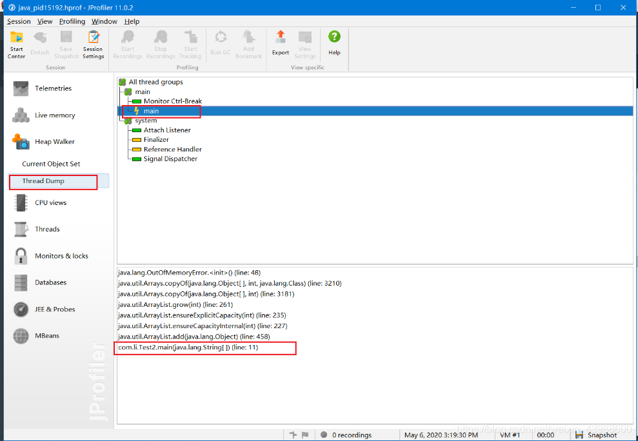Click the 00:00 timer in status bar
Screen dimensions: 638x441
pos(546,435)
